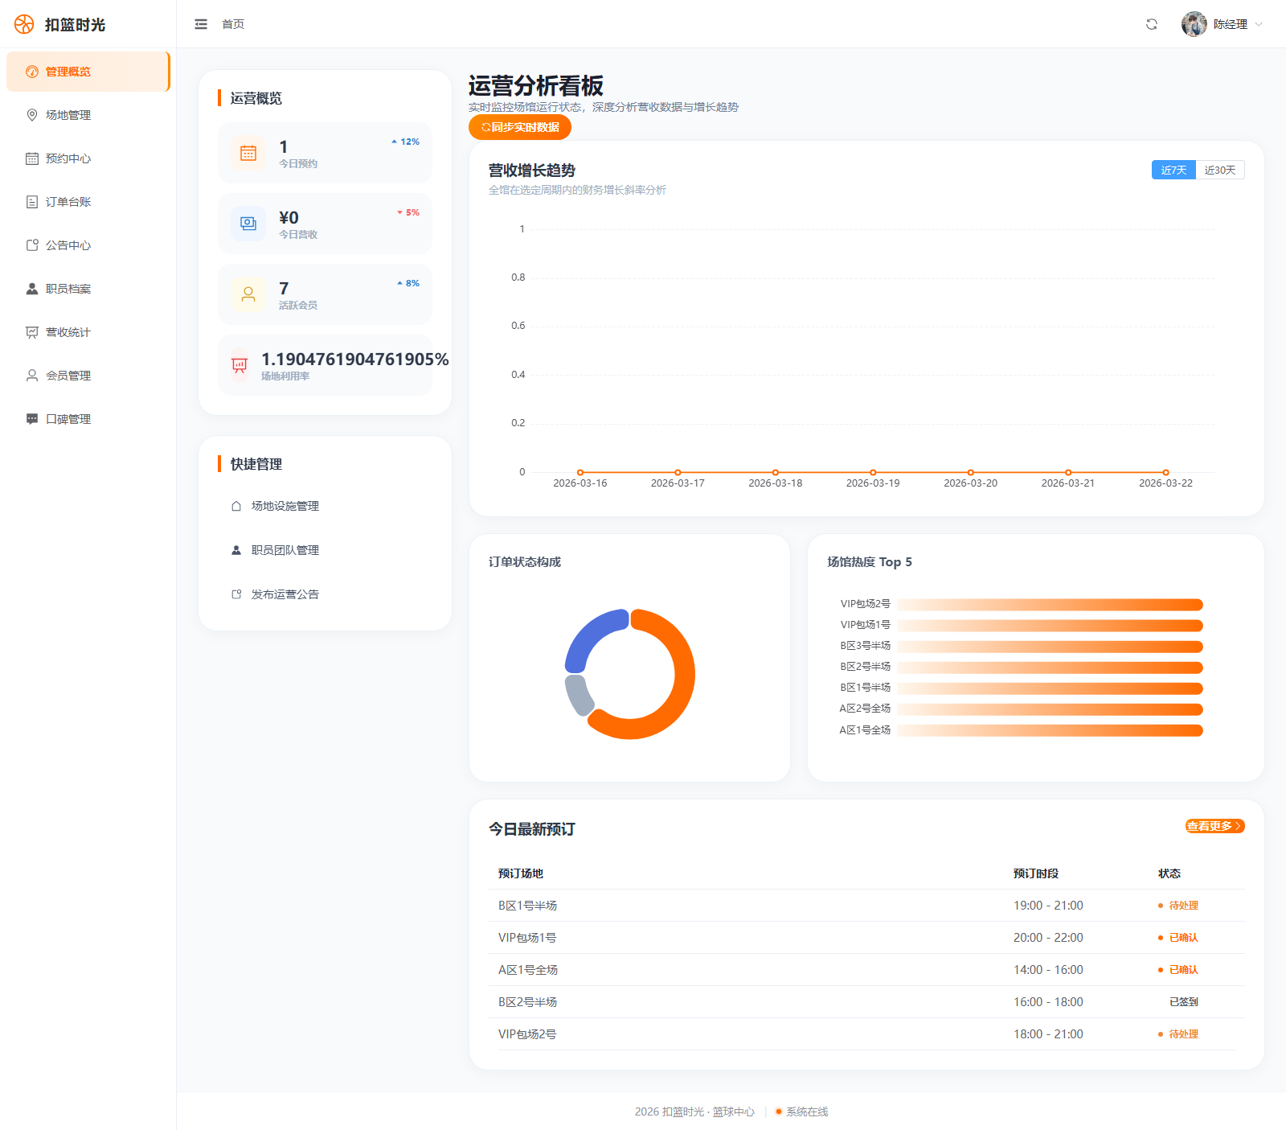Click the 已签到 status in B区2号半场 row
Viewport: 1286px width, 1130px height.
click(x=1183, y=1002)
